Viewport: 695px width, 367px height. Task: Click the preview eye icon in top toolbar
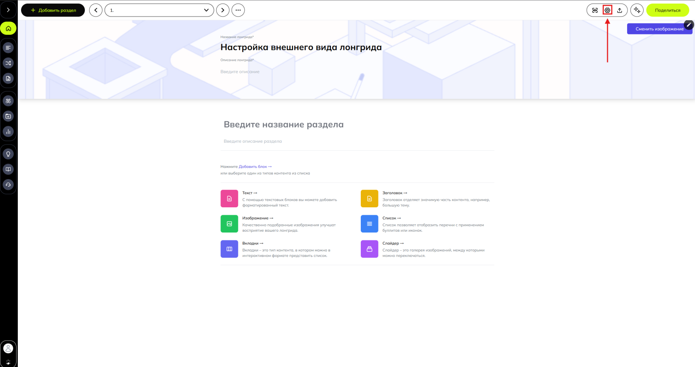click(595, 10)
